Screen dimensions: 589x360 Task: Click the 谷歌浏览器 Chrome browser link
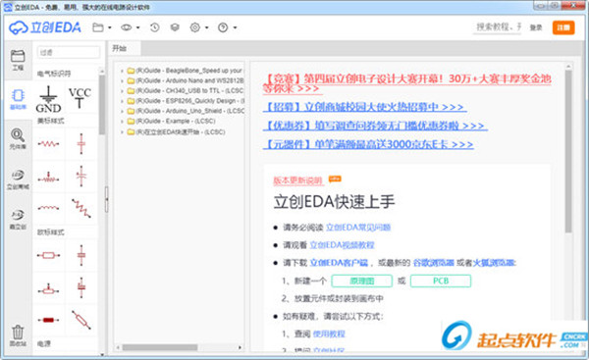click(x=434, y=263)
